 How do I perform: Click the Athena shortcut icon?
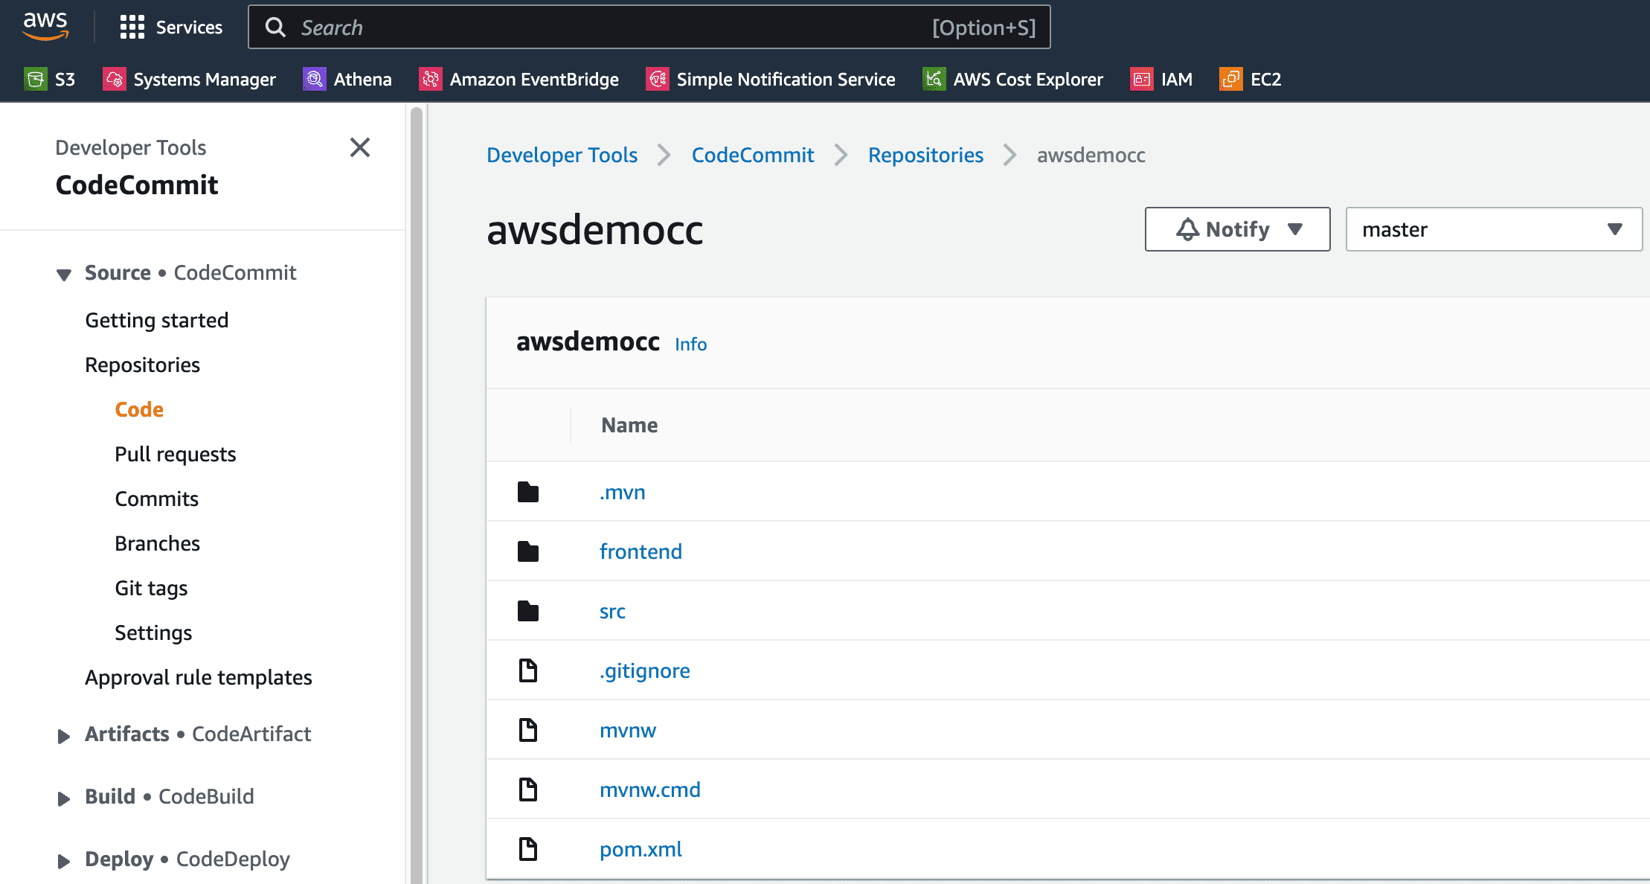[314, 79]
